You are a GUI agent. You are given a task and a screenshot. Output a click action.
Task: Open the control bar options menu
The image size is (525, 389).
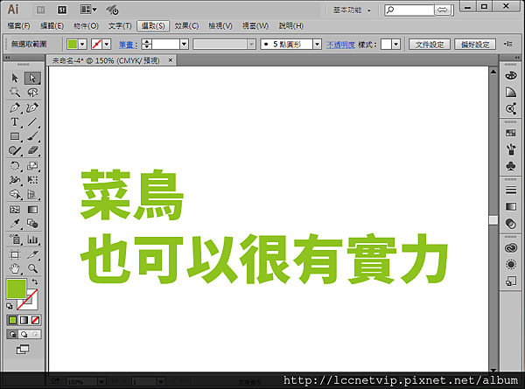pos(507,44)
